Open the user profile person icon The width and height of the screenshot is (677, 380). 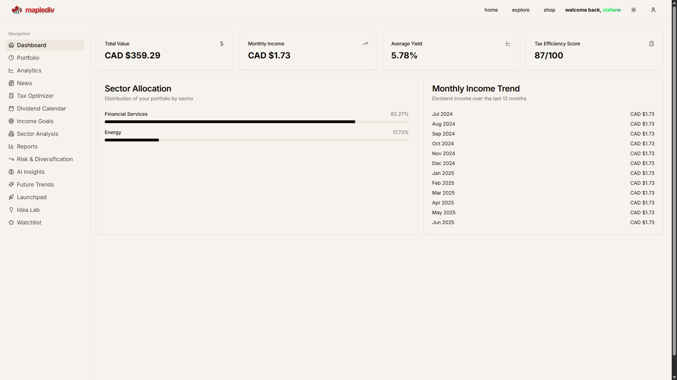(653, 10)
